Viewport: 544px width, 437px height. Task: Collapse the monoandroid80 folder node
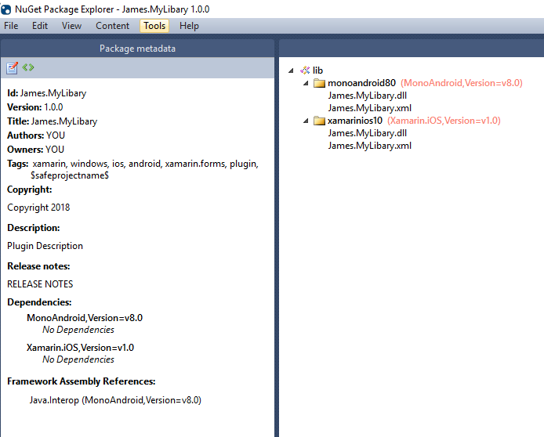point(306,83)
